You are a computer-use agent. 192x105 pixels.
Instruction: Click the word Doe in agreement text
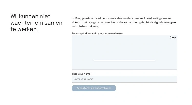tap(78, 18)
